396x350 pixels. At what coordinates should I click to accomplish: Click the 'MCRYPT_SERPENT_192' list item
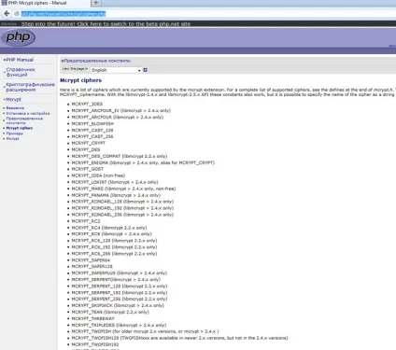click(120, 292)
